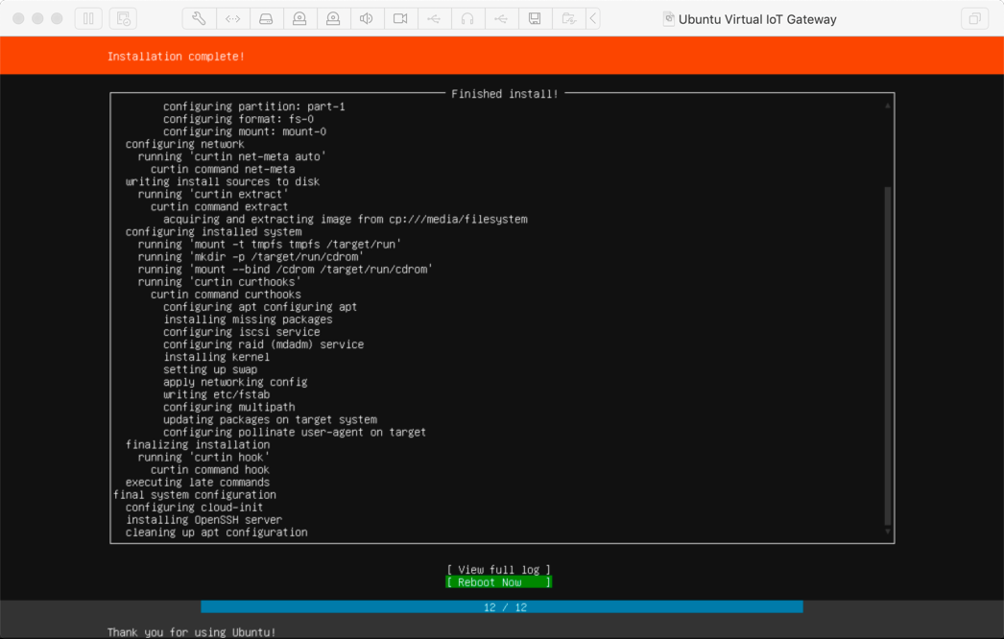1004x639 pixels.
Task: Click the 'installing kernel' log line
Action: [x=216, y=357]
